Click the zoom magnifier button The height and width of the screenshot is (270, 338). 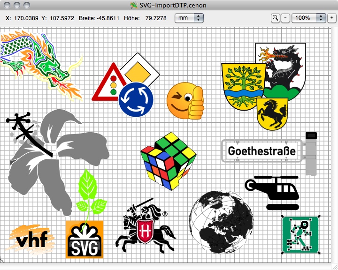pyautogui.click(x=275, y=18)
